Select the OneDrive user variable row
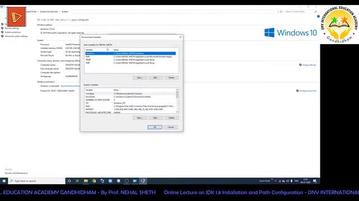 coord(131,54)
